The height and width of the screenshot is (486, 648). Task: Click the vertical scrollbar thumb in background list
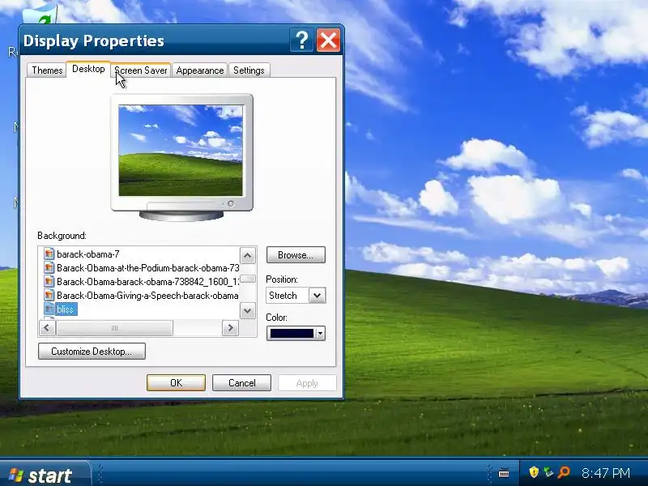[x=248, y=279]
